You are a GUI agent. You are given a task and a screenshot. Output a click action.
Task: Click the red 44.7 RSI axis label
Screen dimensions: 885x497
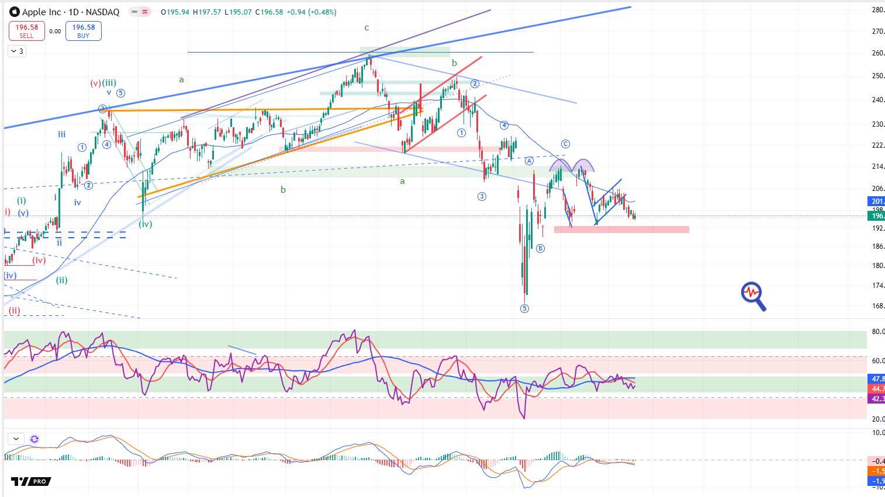(x=877, y=388)
